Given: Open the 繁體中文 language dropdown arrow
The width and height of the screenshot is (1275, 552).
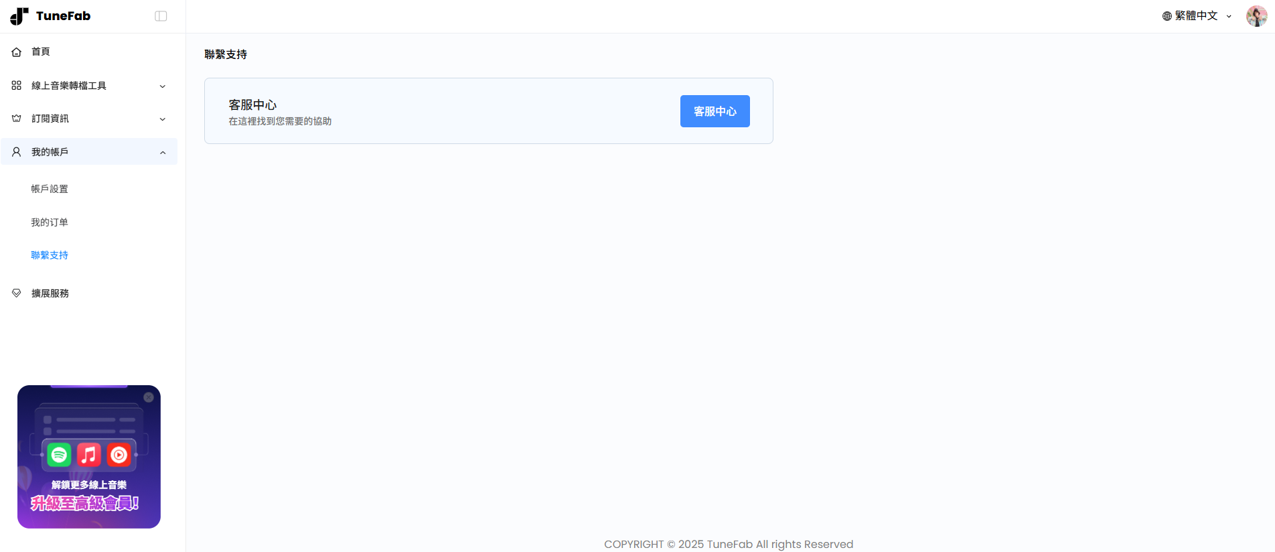Looking at the screenshot, I should coord(1229,17).
